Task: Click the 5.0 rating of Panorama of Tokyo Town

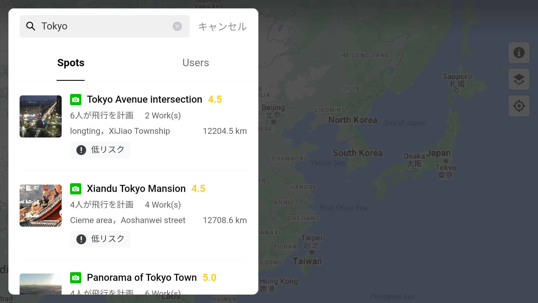Action: pyautogui.click(x=210, y=277)
